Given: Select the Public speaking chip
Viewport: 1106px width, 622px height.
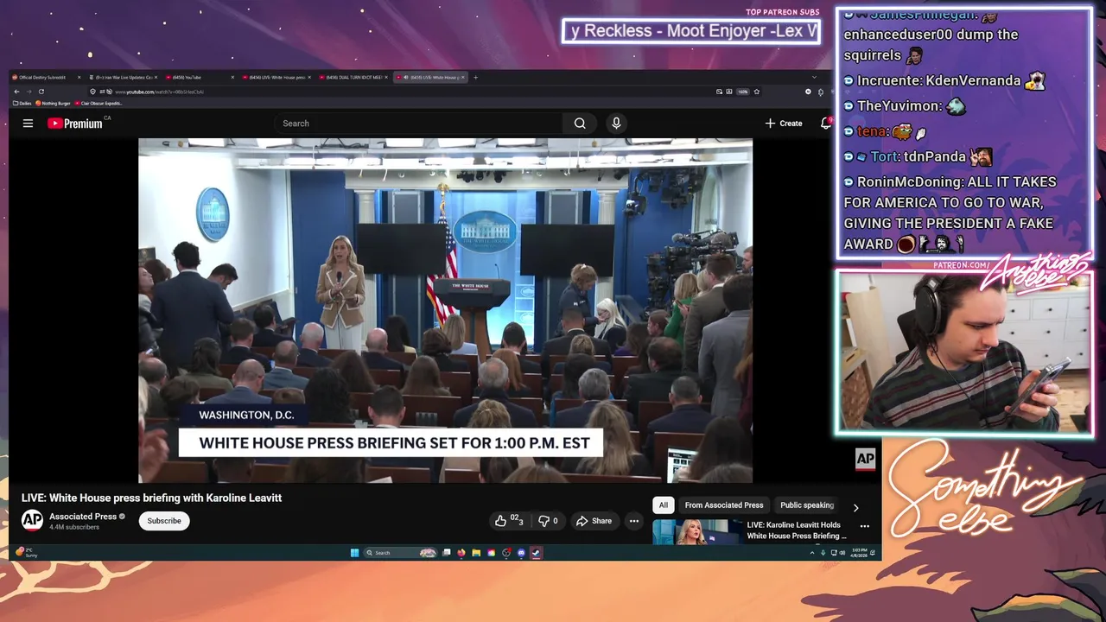Looking at the screenshot, I should 807,505.
